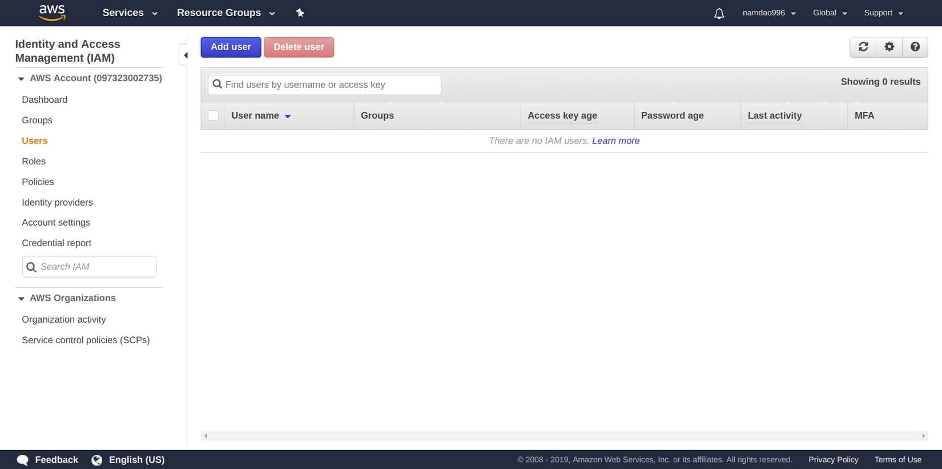Viewport: 942px width, 469px height.
Task: Open the namdao996 account dropdown
Action: point(768,13)
